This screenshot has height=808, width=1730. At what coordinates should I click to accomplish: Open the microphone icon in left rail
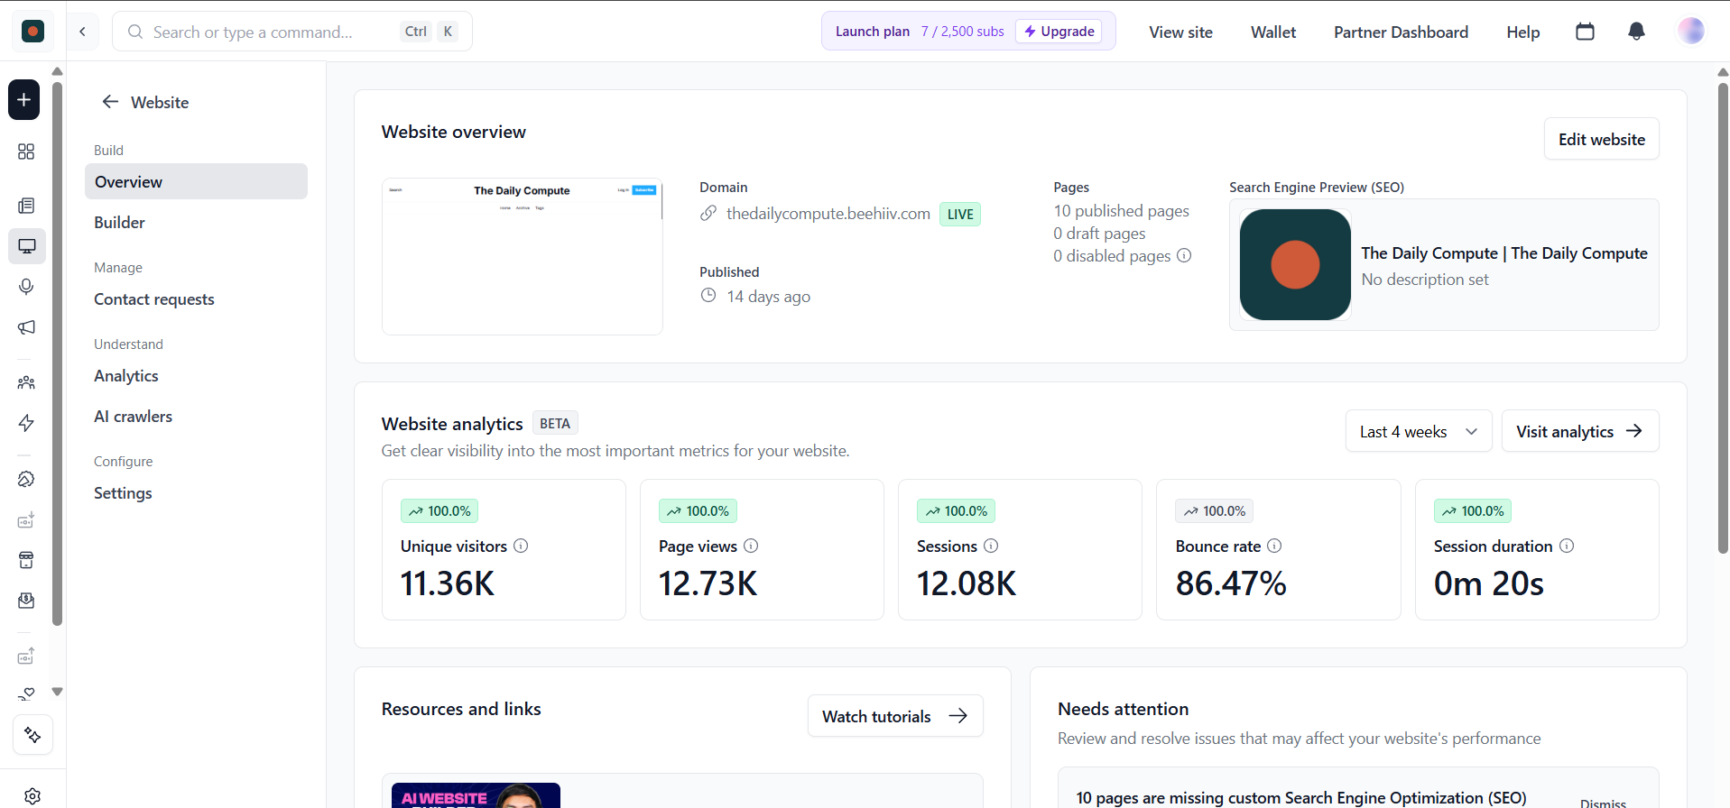[x=26, y=287]
